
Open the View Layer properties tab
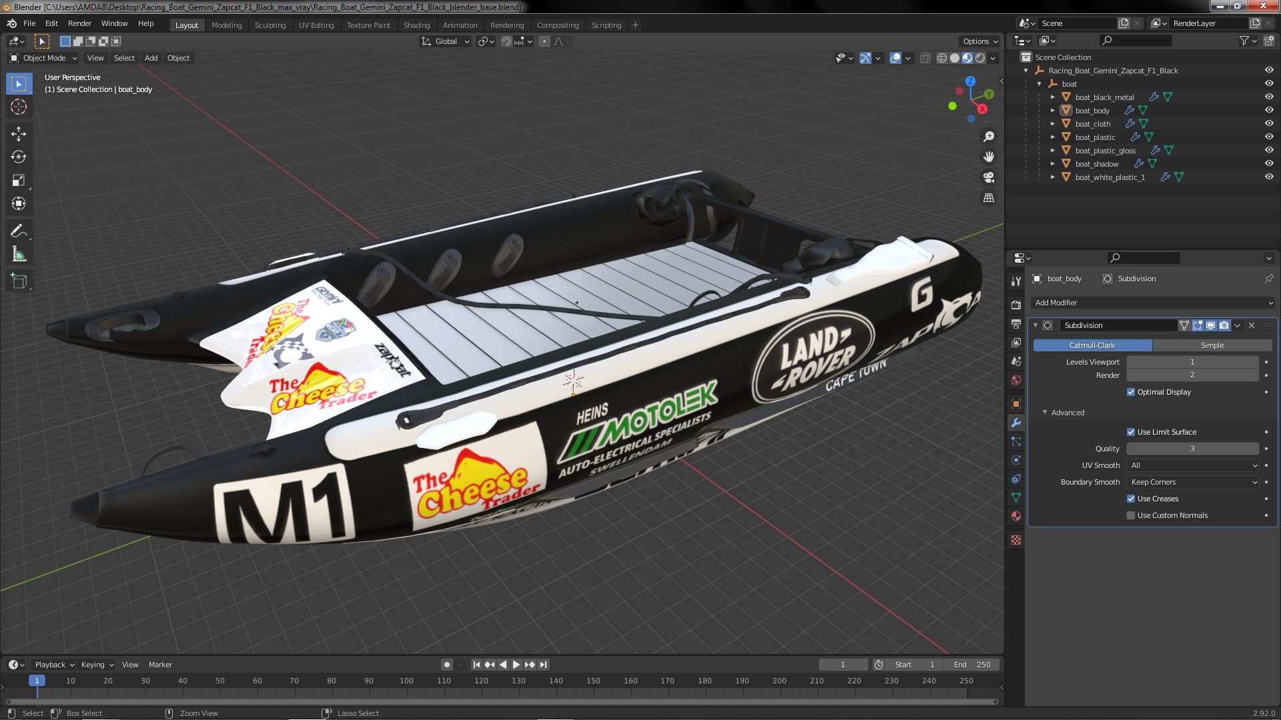click(1016, 343)
